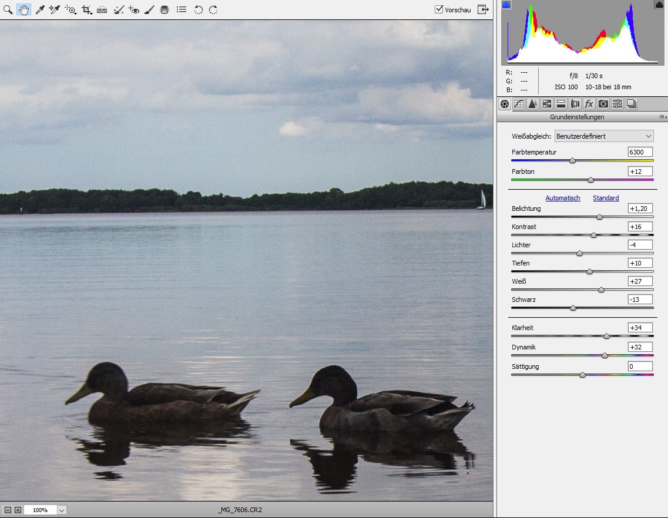Click the Belichtung slider handle
This screenshot has width=668, height=518.
click(x=599, y=217)
